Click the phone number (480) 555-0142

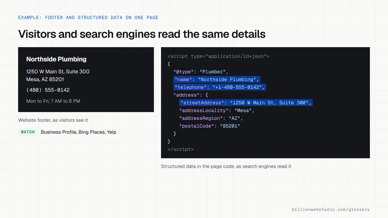(x=48, y=90)
